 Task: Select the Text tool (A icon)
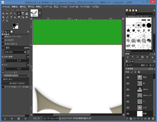pos(26,18)
